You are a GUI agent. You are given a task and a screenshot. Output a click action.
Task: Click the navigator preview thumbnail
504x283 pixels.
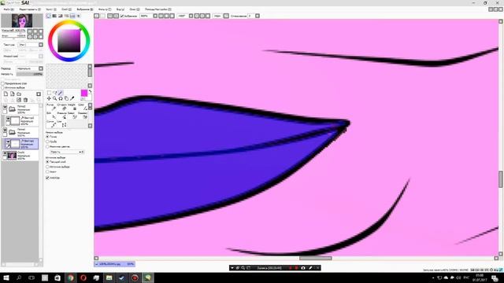(22, 21)
